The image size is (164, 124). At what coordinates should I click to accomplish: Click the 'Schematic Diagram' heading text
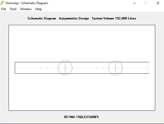[x=42, y=18]
